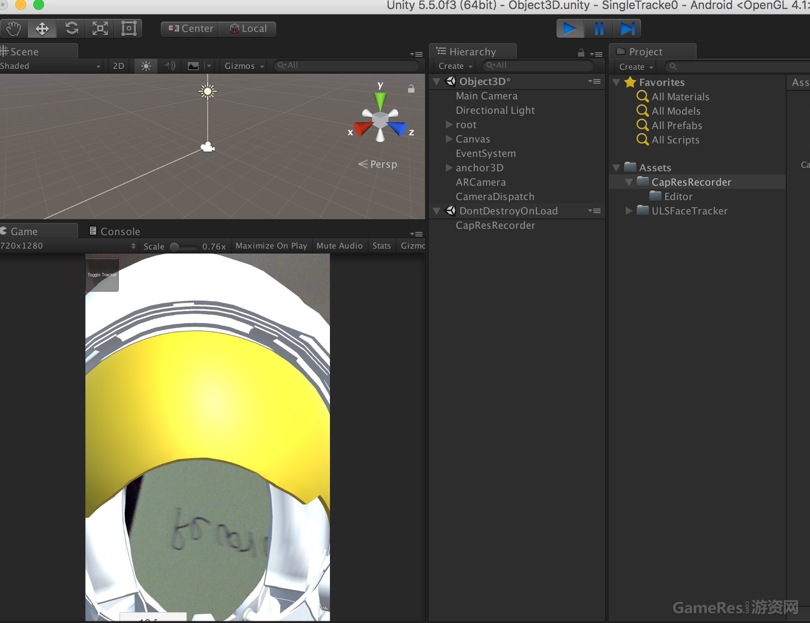Open Hierarchy panel options menu
Image resolution: width=810 pixels, height=623 pixels.
(x=596, y=54)
